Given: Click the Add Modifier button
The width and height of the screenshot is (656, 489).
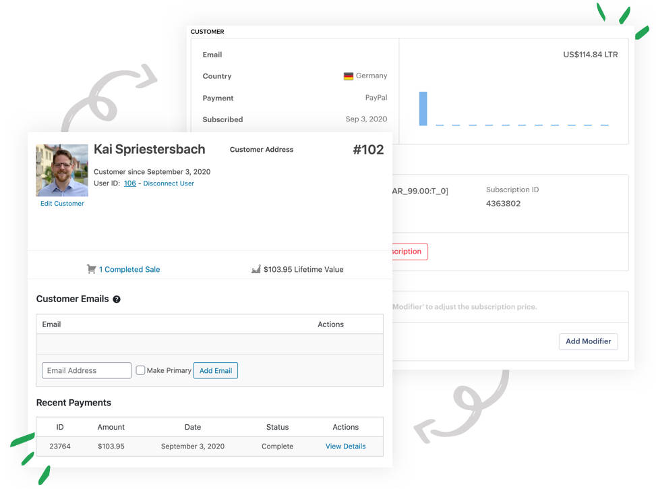Looking at the screenshot, I should 588,341.
